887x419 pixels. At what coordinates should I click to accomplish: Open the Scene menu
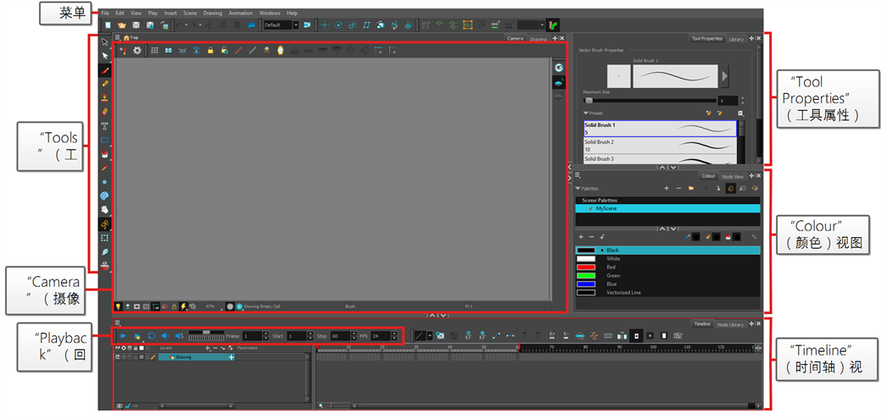point(190,13)
